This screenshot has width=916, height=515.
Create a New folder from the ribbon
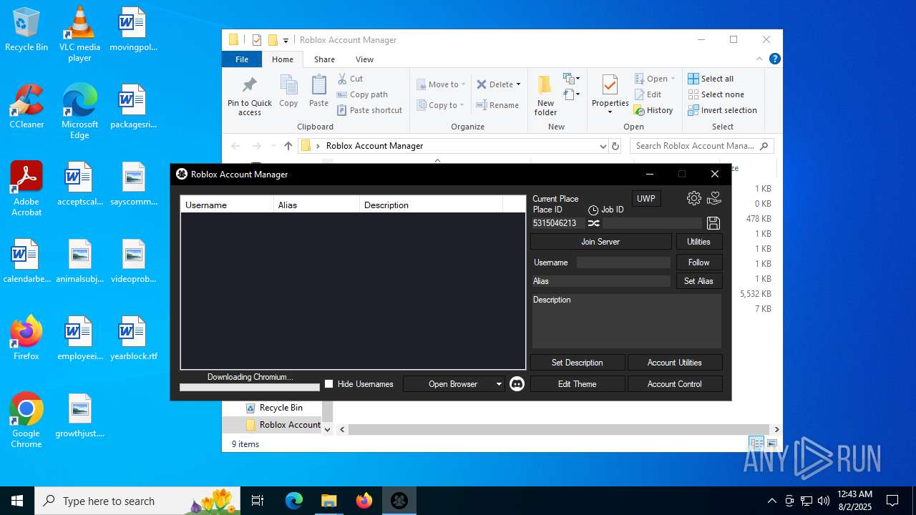(x=545, y=95)
